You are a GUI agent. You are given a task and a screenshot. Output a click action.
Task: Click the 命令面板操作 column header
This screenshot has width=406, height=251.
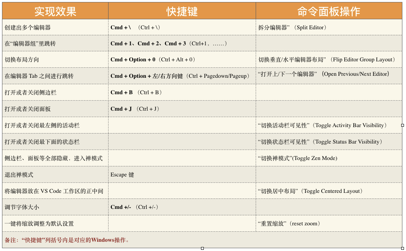(x=329, y=11)
